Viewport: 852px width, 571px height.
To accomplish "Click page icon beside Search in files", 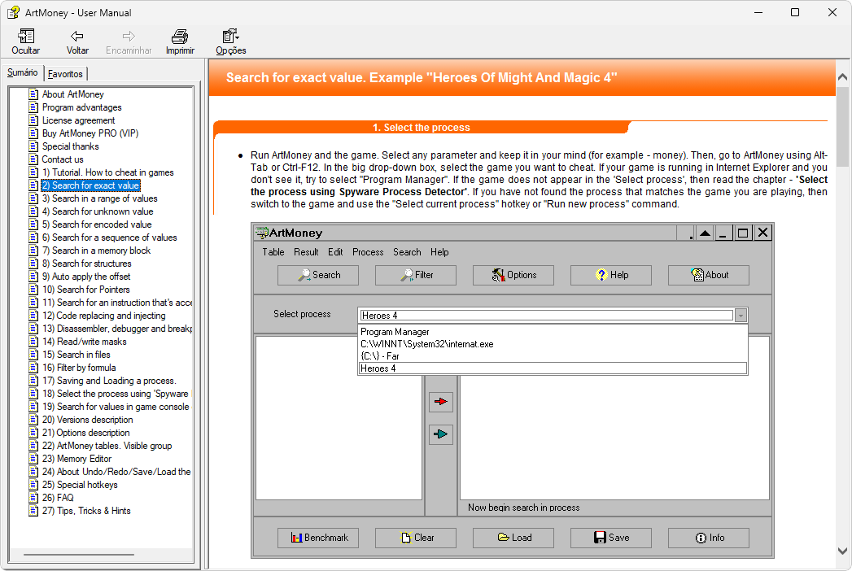I will point(33,355).
